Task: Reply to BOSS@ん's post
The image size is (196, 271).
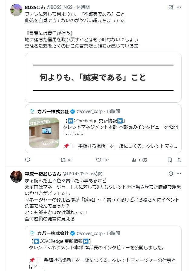Action: click(x=28, y=160)
